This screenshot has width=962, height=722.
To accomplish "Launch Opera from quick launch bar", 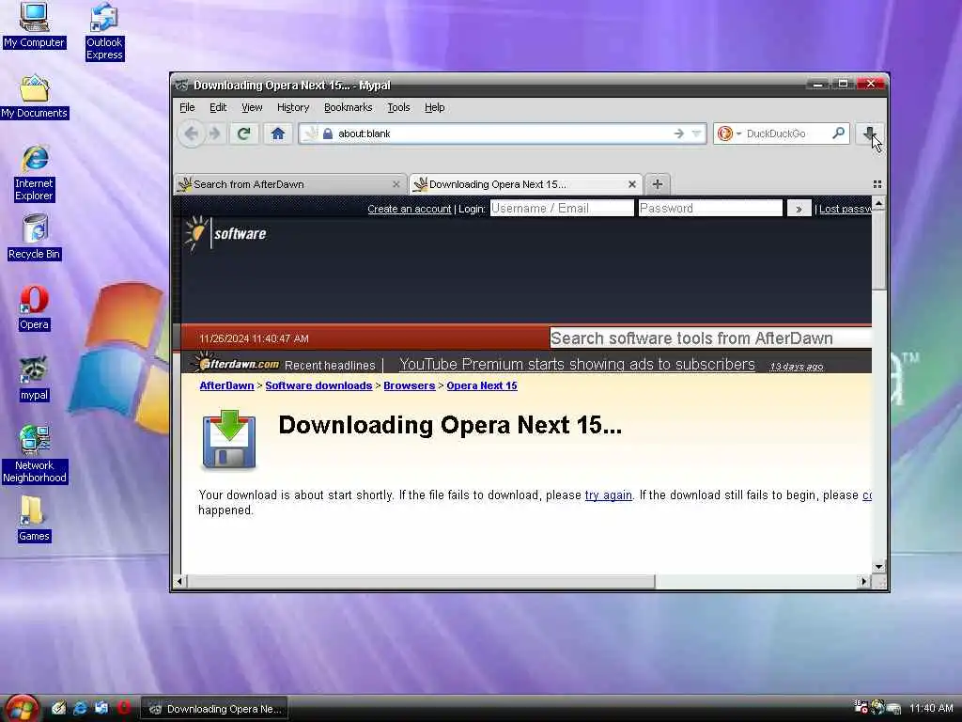I will [x=124, y=708].
